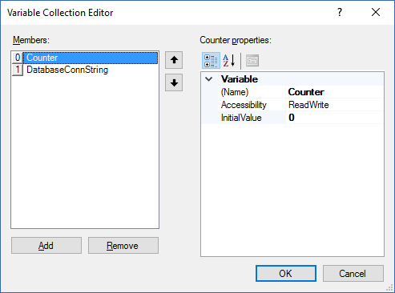This screenshot has height=293, width=395.
Task: Edit the InitialValue field
Action: [334, 118]
